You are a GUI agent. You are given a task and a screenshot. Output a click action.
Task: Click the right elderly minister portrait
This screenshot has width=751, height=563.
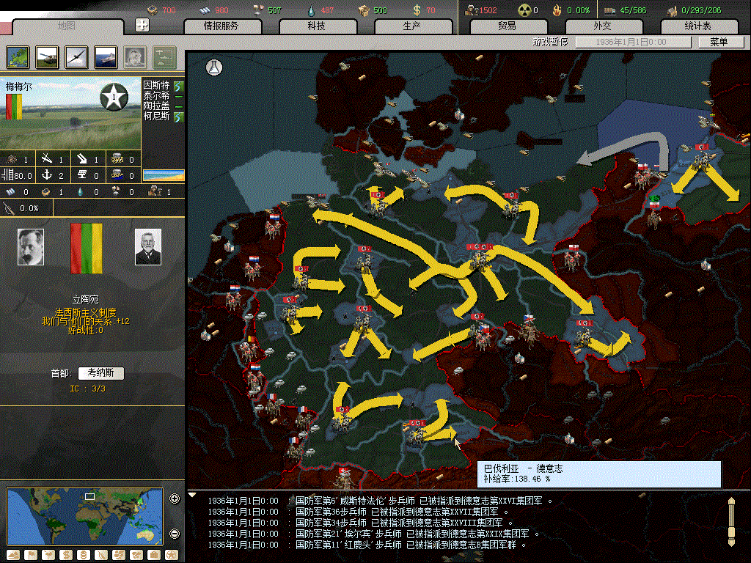pyautogui.click(x=148, y=246)
